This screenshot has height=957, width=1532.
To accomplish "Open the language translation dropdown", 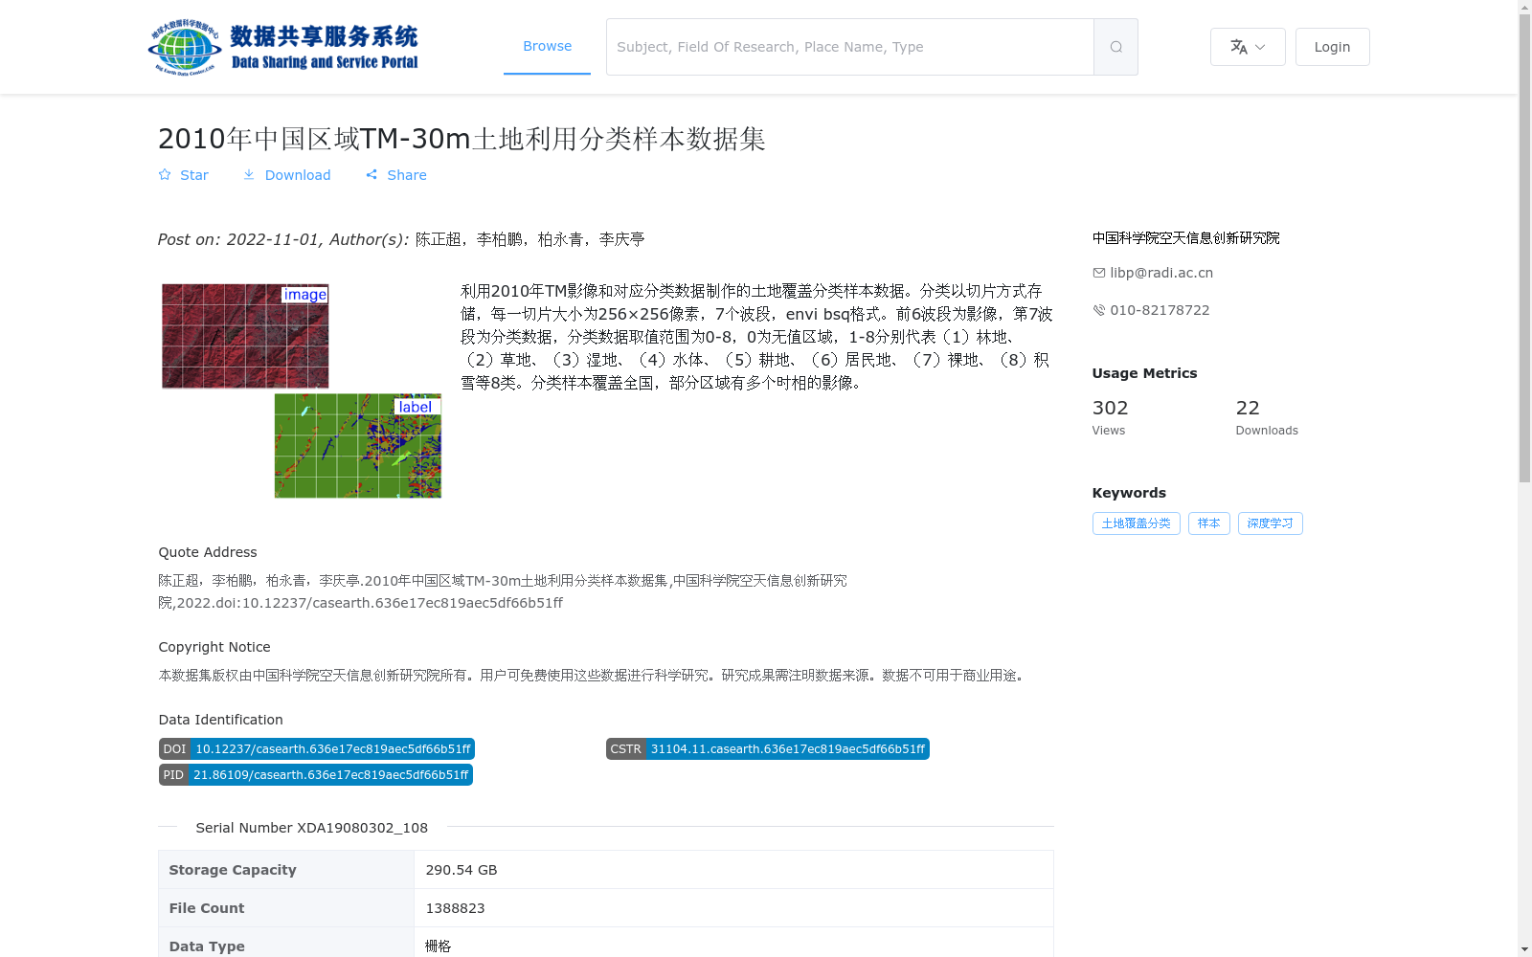I will point(1248,47).
